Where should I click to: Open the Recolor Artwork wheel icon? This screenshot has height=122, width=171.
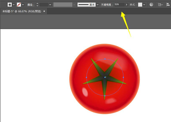tap(151, 4)
